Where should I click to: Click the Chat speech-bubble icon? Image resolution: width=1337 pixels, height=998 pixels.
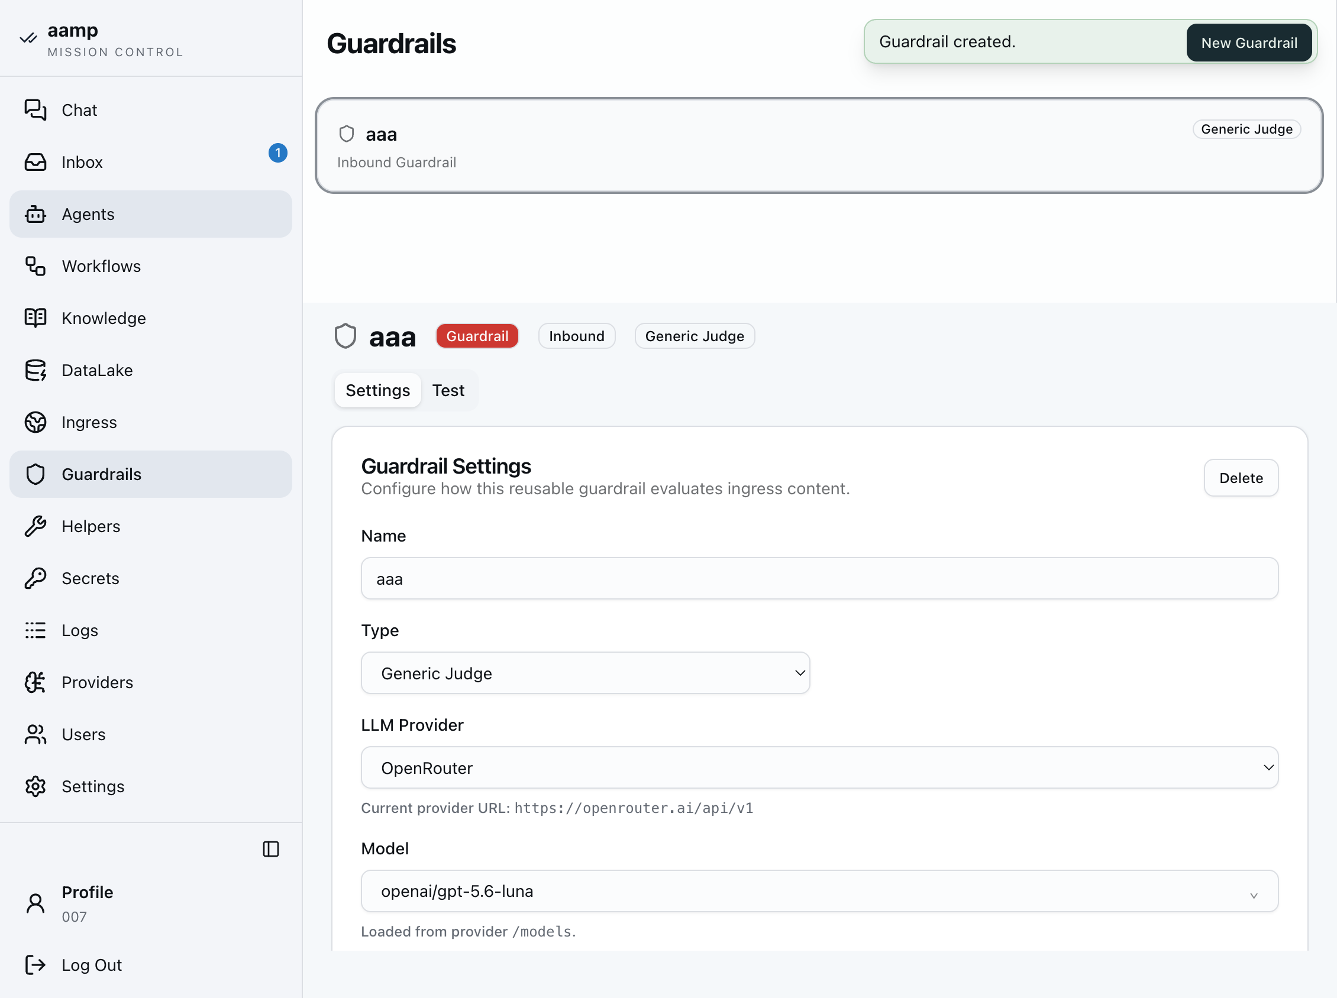35,110
